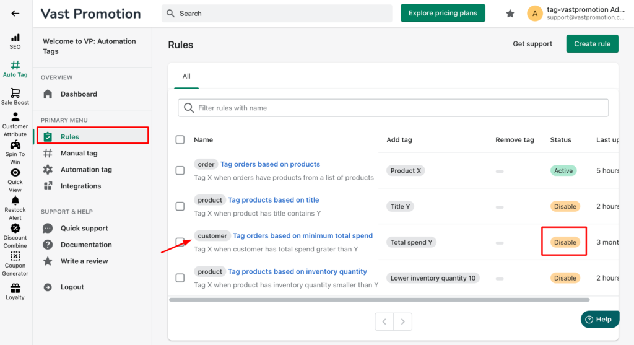Click Disable badge in Total spend Y row

565,242
